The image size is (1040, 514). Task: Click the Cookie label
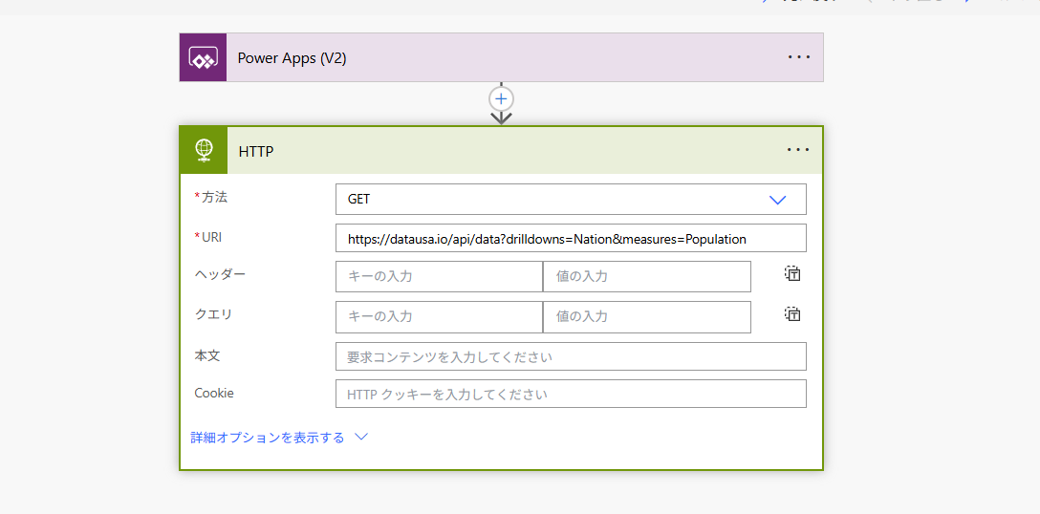tap(213, 393)
